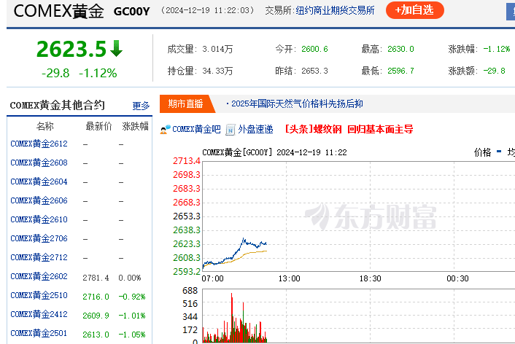Open COMEX黄金吧 link
The height and width of the screenshot is (344, 515).
point(196,129)
